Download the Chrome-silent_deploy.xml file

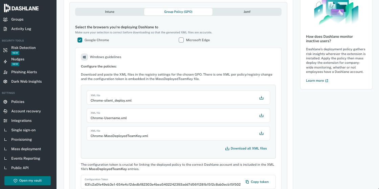261,98
